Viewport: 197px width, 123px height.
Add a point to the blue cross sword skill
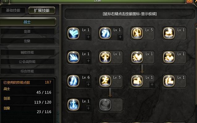tap(88, 108)
